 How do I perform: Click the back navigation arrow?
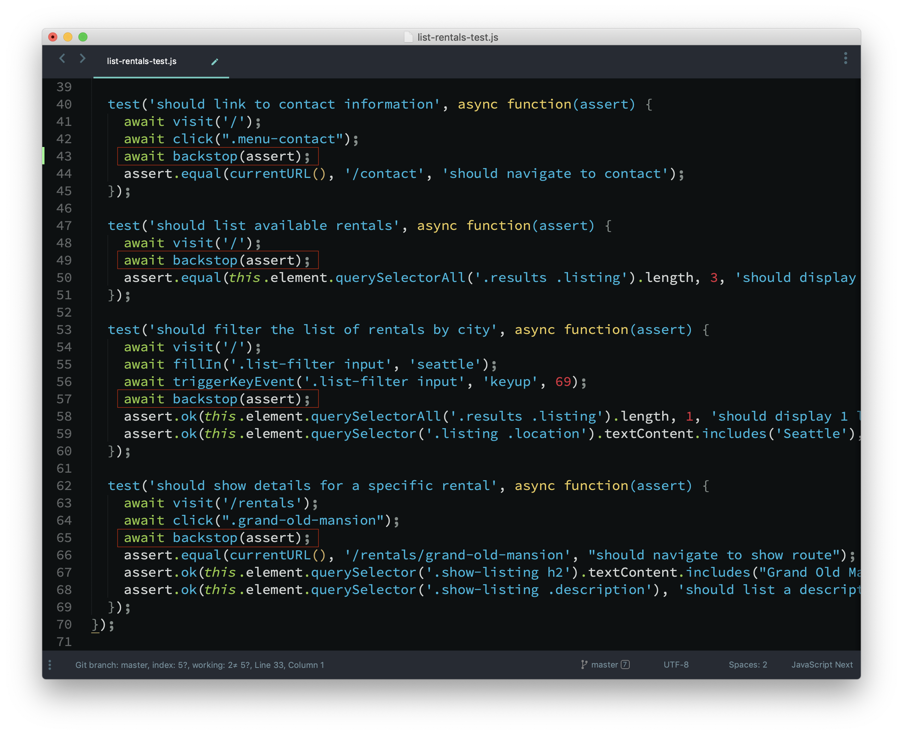[x=62, y=58]
